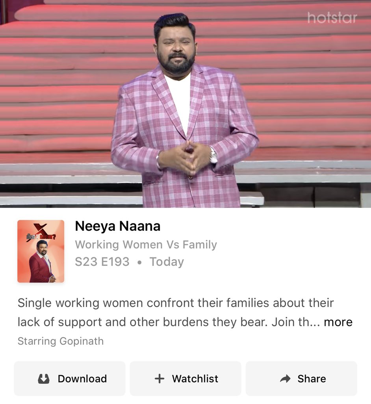Click the 'Watchlist' text label

195,379
